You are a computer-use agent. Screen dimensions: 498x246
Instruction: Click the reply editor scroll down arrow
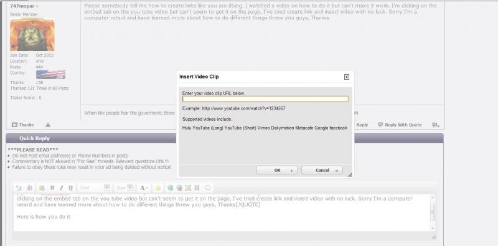point(433,228)
